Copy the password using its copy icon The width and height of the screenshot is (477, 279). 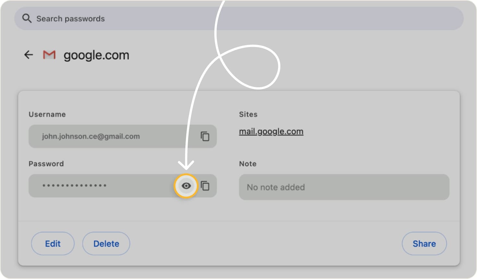[x=206, y=186]
